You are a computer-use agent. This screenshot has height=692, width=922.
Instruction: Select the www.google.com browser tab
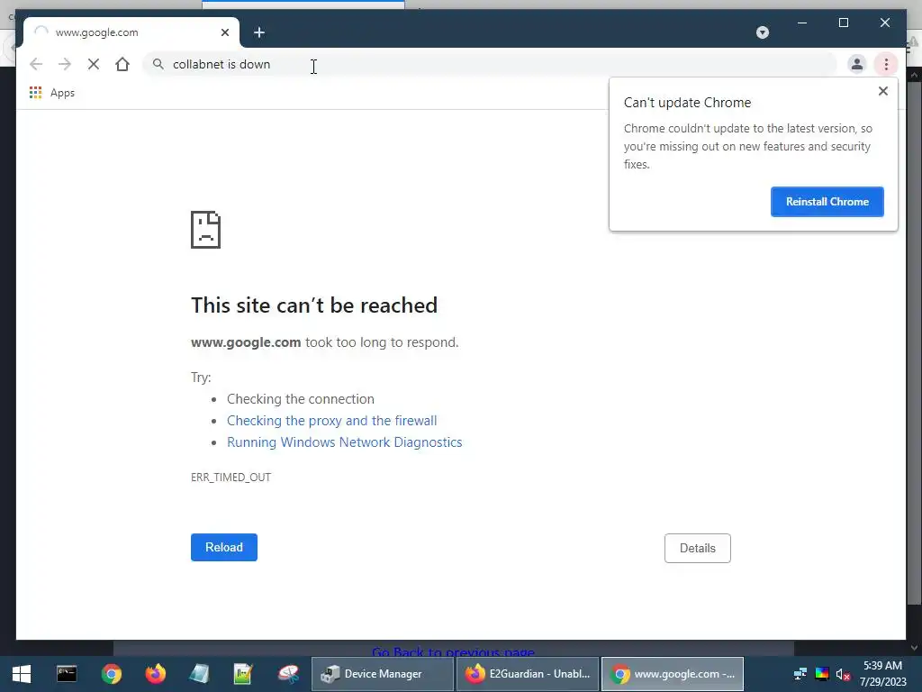pyautogui.click(x=131, y=32)
